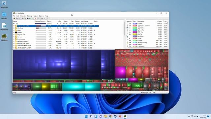Click the Refresh Selected toolbar icon

[30, 19]
